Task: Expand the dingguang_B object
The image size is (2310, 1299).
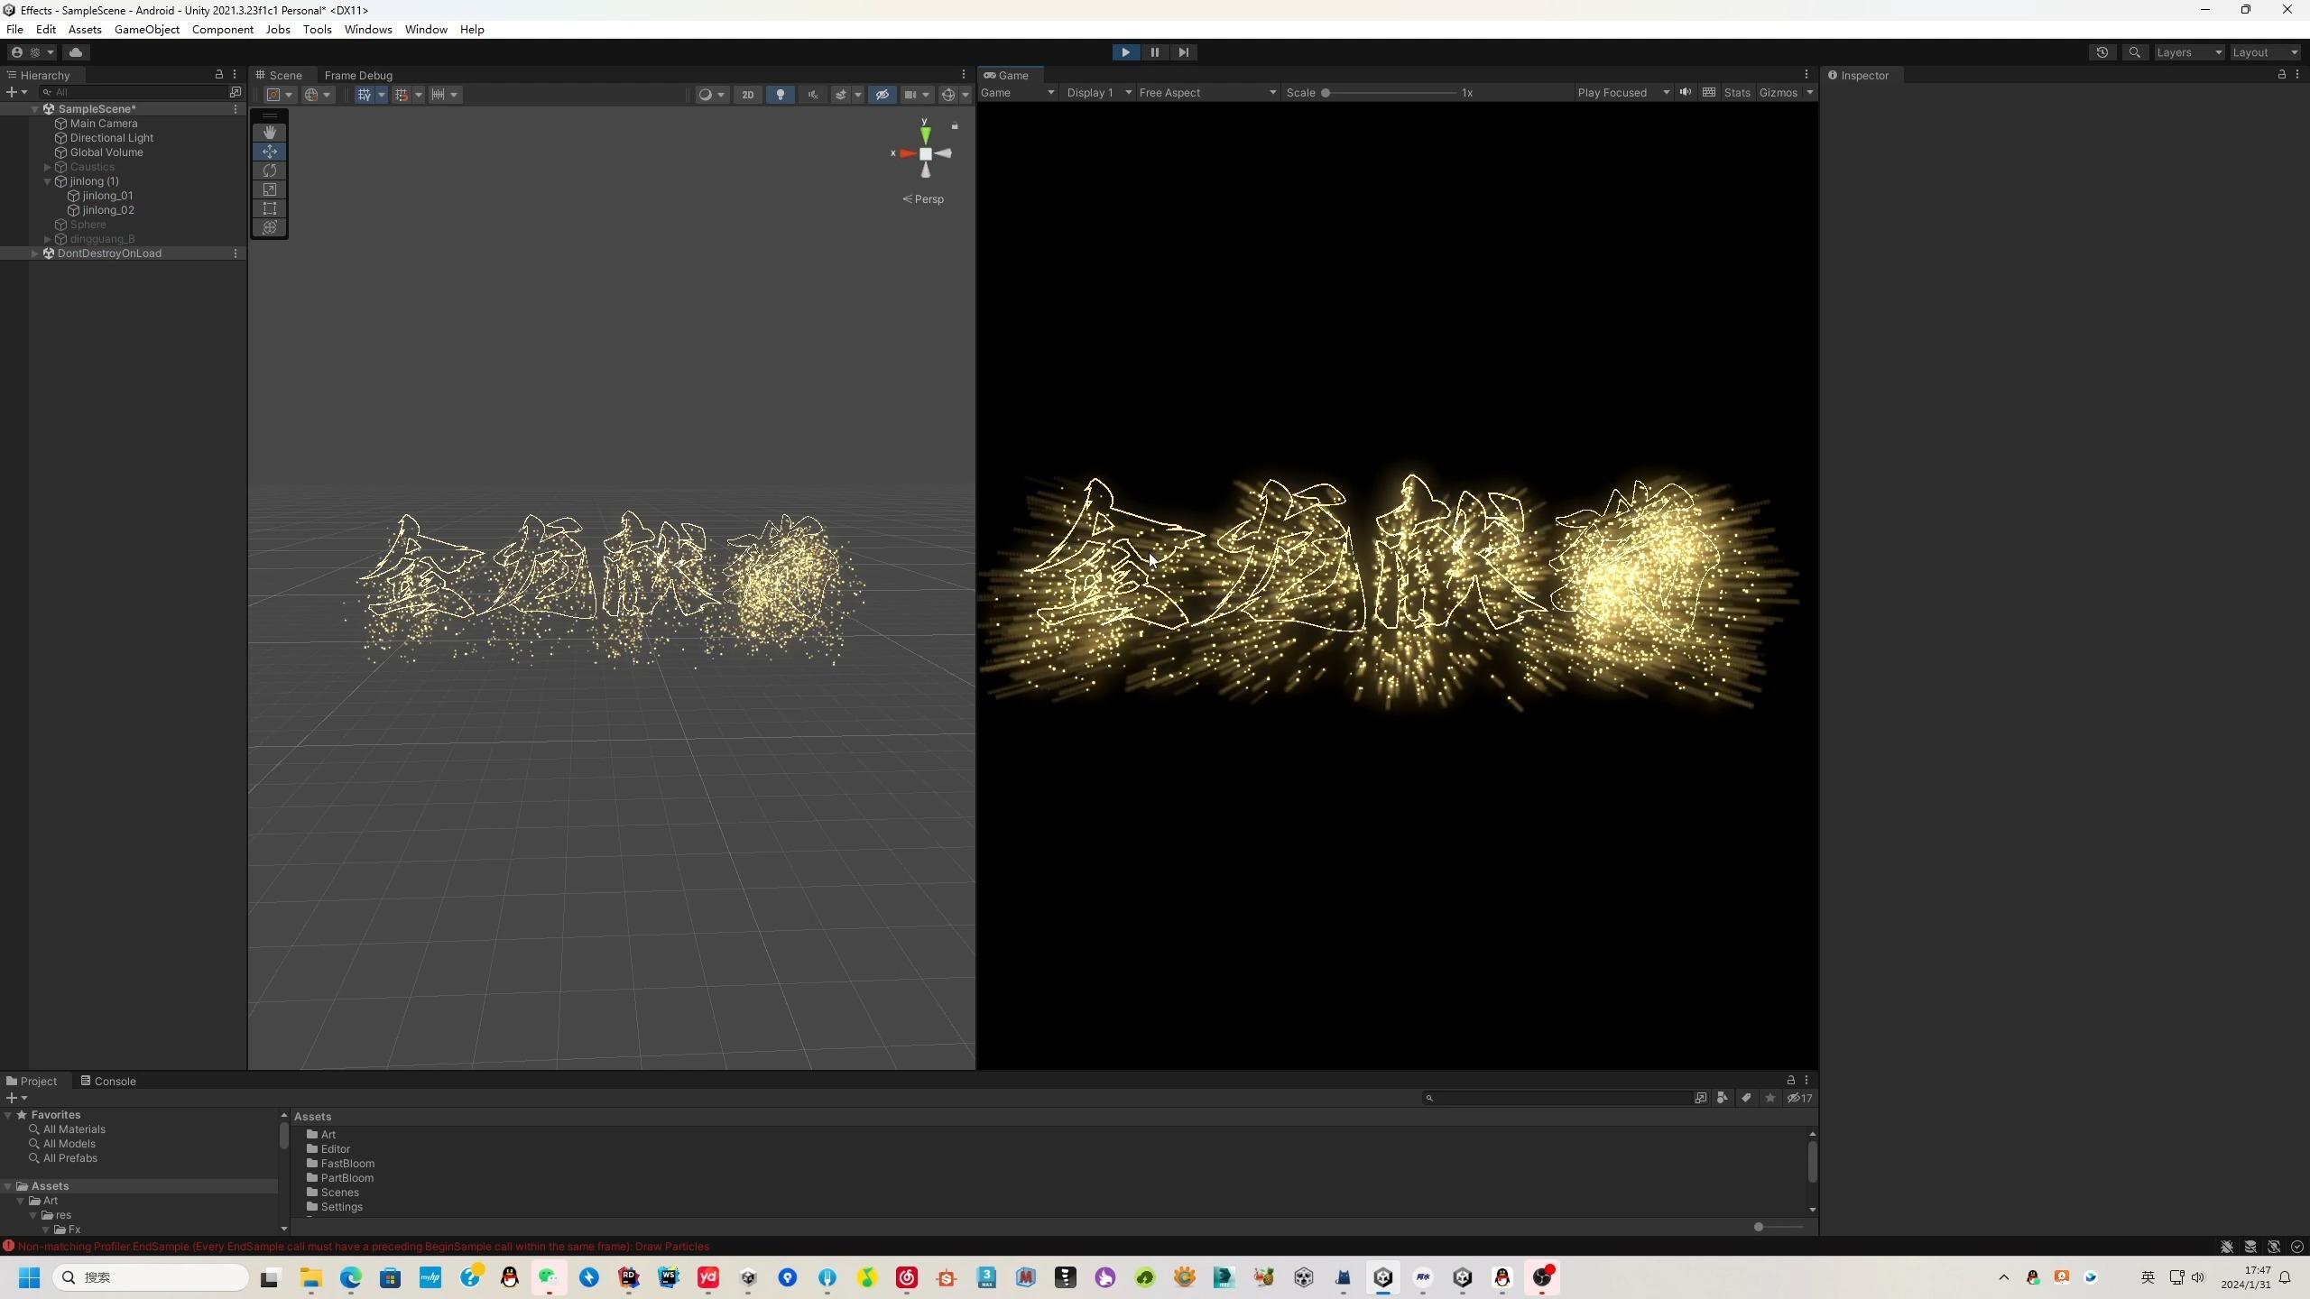Action: click(x=47, y=239)
